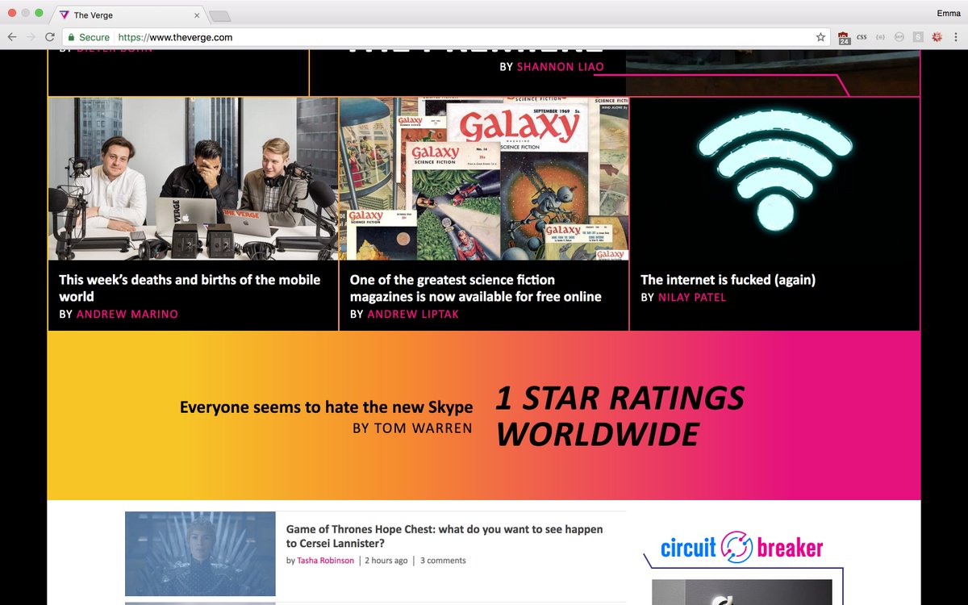The height and width of the screenshot is (605, 968).
Task: Click the grey circular extension icon
Action: click(899, 37)
